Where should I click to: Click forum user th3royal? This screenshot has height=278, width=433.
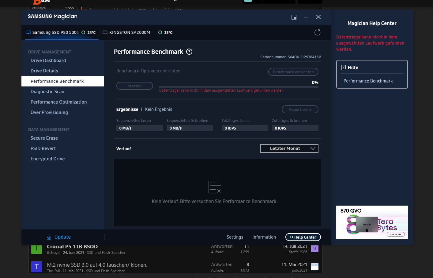coord(54,253)
